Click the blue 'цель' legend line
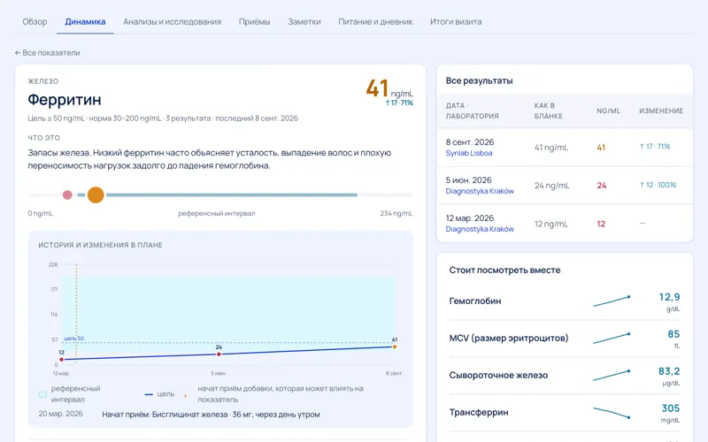Viewport: 708px width, 442px height. pos(149,394)
